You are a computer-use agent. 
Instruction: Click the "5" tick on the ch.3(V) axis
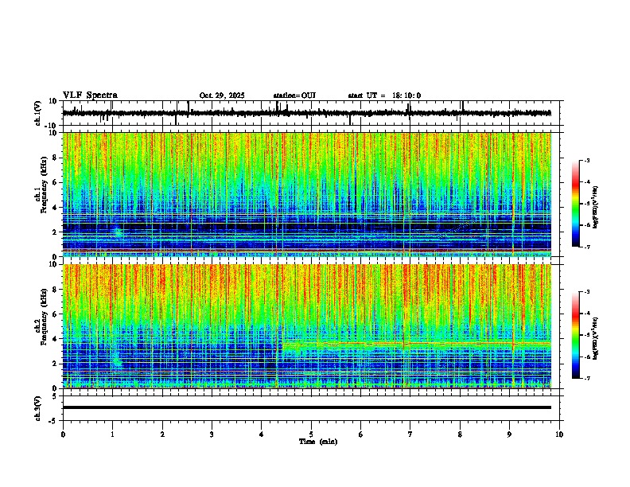[55, 396]
